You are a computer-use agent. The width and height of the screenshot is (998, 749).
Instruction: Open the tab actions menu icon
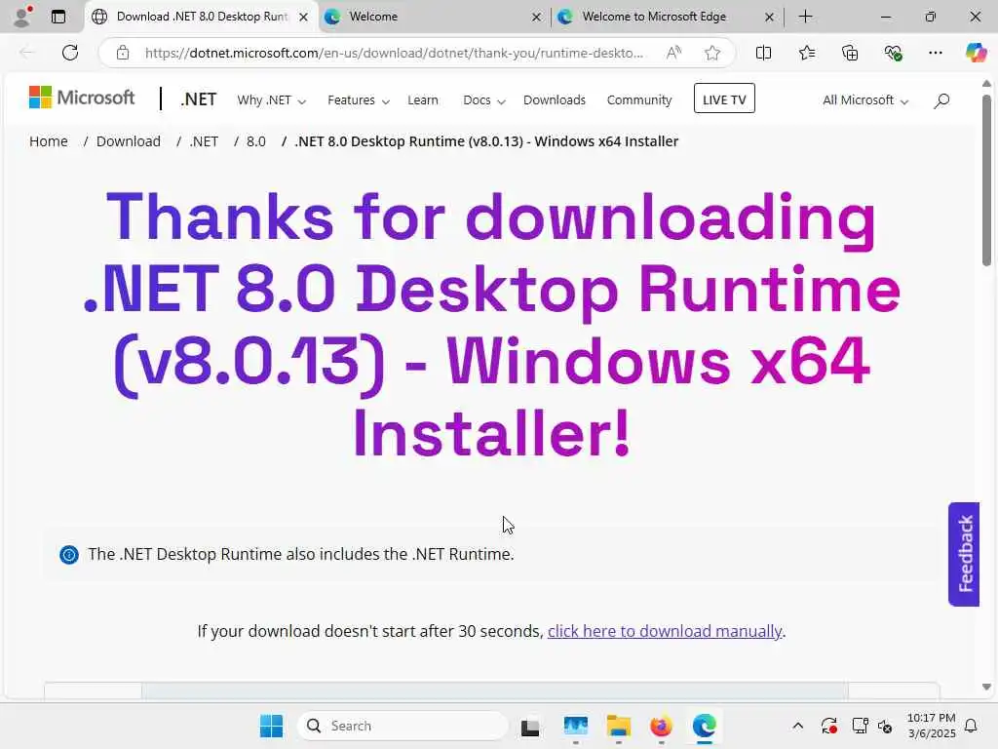tap(58, 17)
